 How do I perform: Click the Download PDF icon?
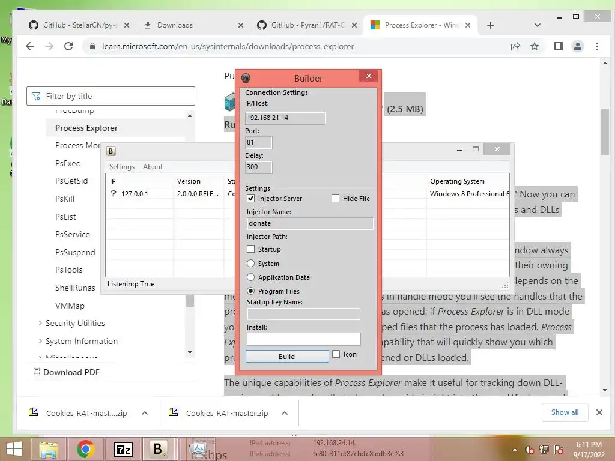click(37, 372)
